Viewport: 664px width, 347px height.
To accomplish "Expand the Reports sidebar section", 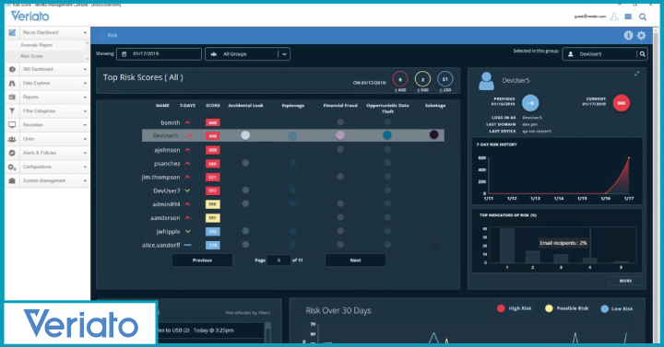I will [x=48, y=98].
